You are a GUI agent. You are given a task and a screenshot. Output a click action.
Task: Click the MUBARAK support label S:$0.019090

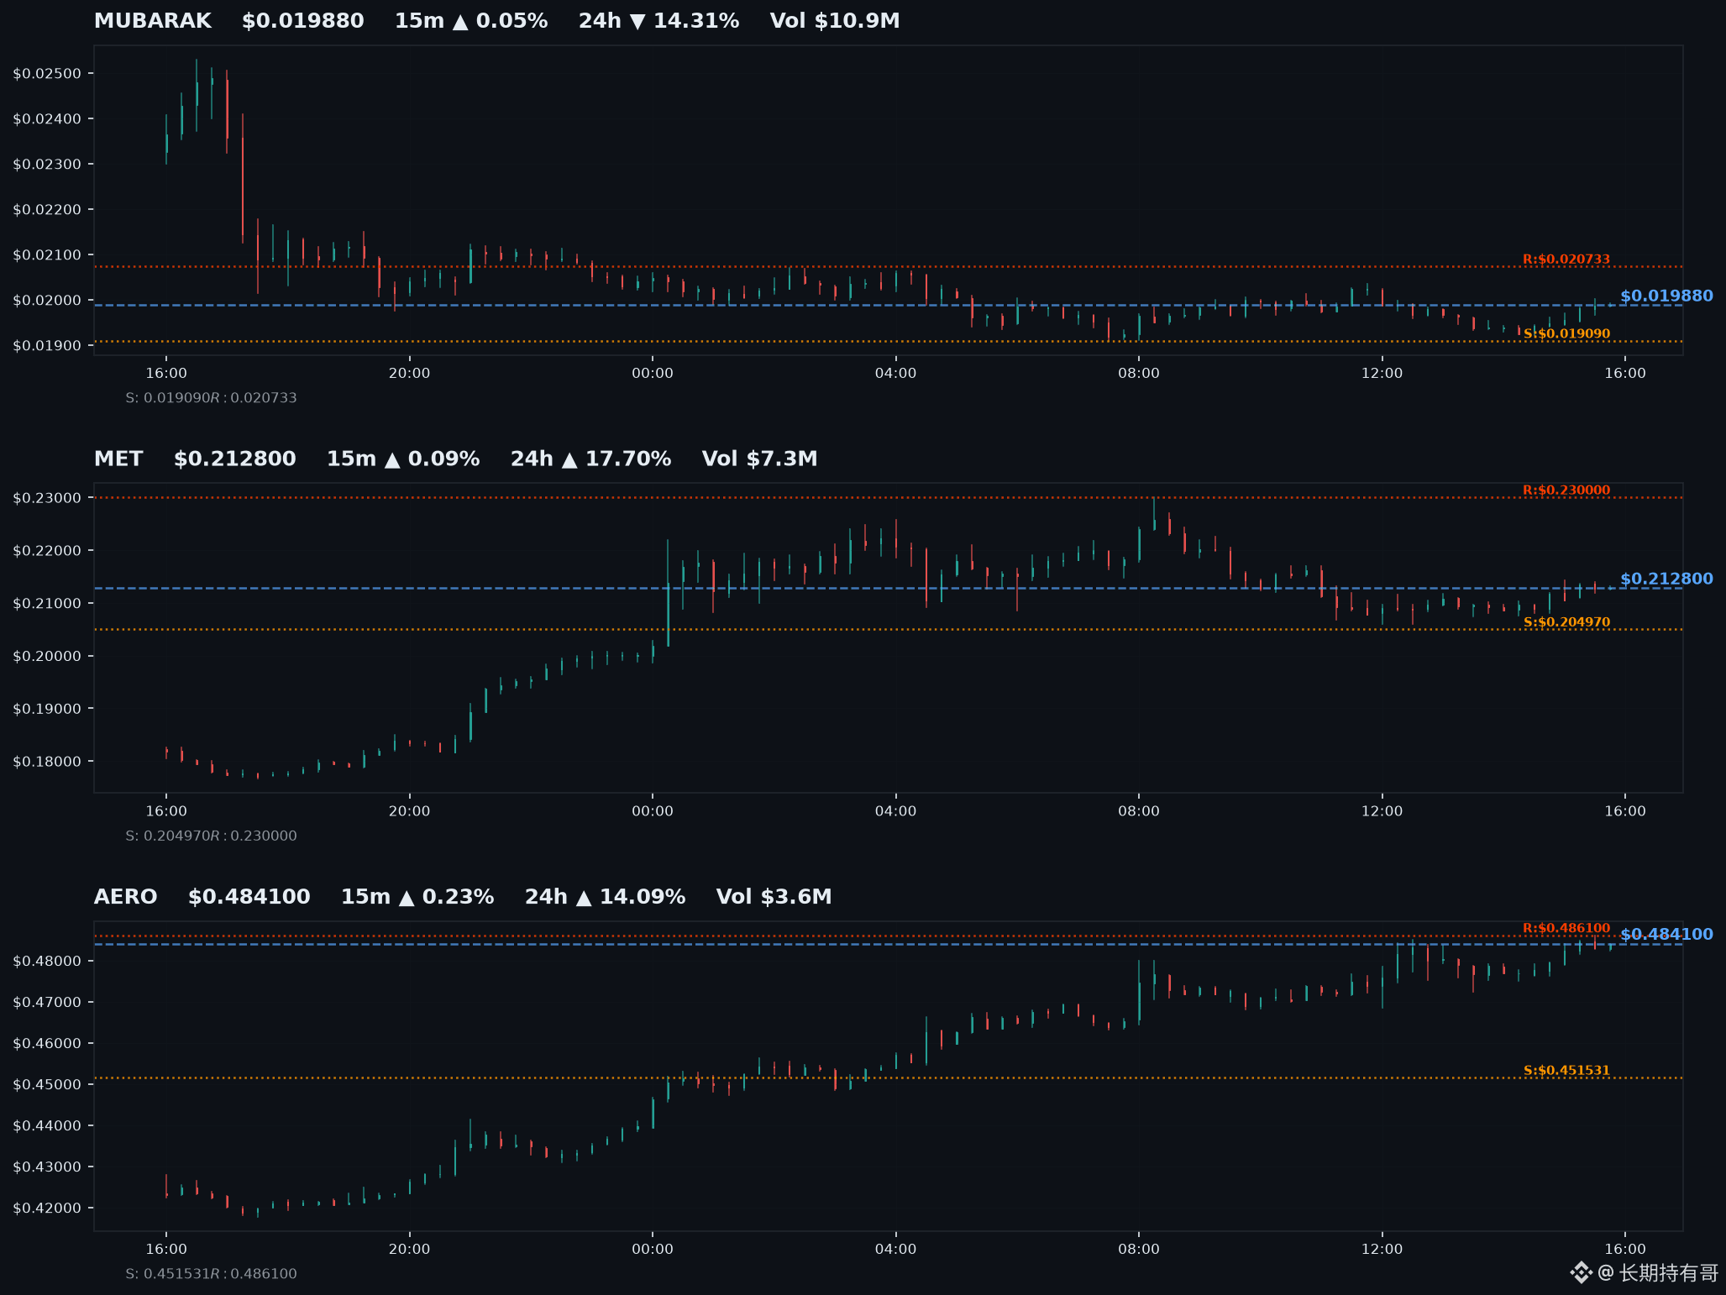click(x=1566, y=333)
